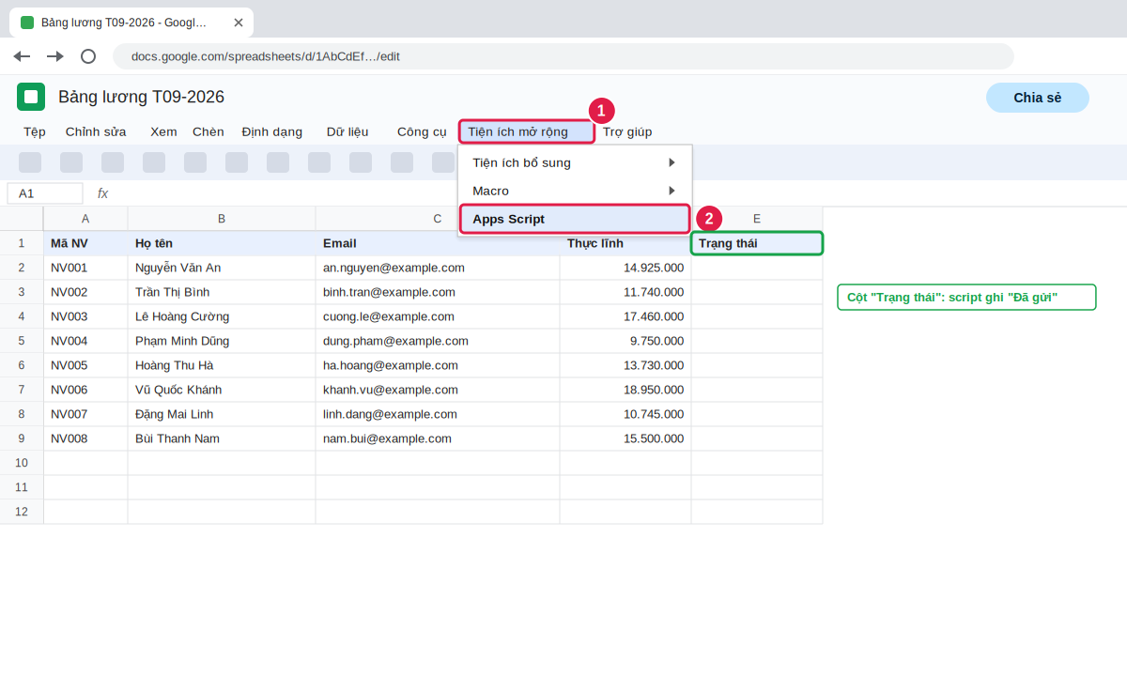Reload the page with the refresh icon
This screenshot has height=676, width=1127.
[88, 56]
